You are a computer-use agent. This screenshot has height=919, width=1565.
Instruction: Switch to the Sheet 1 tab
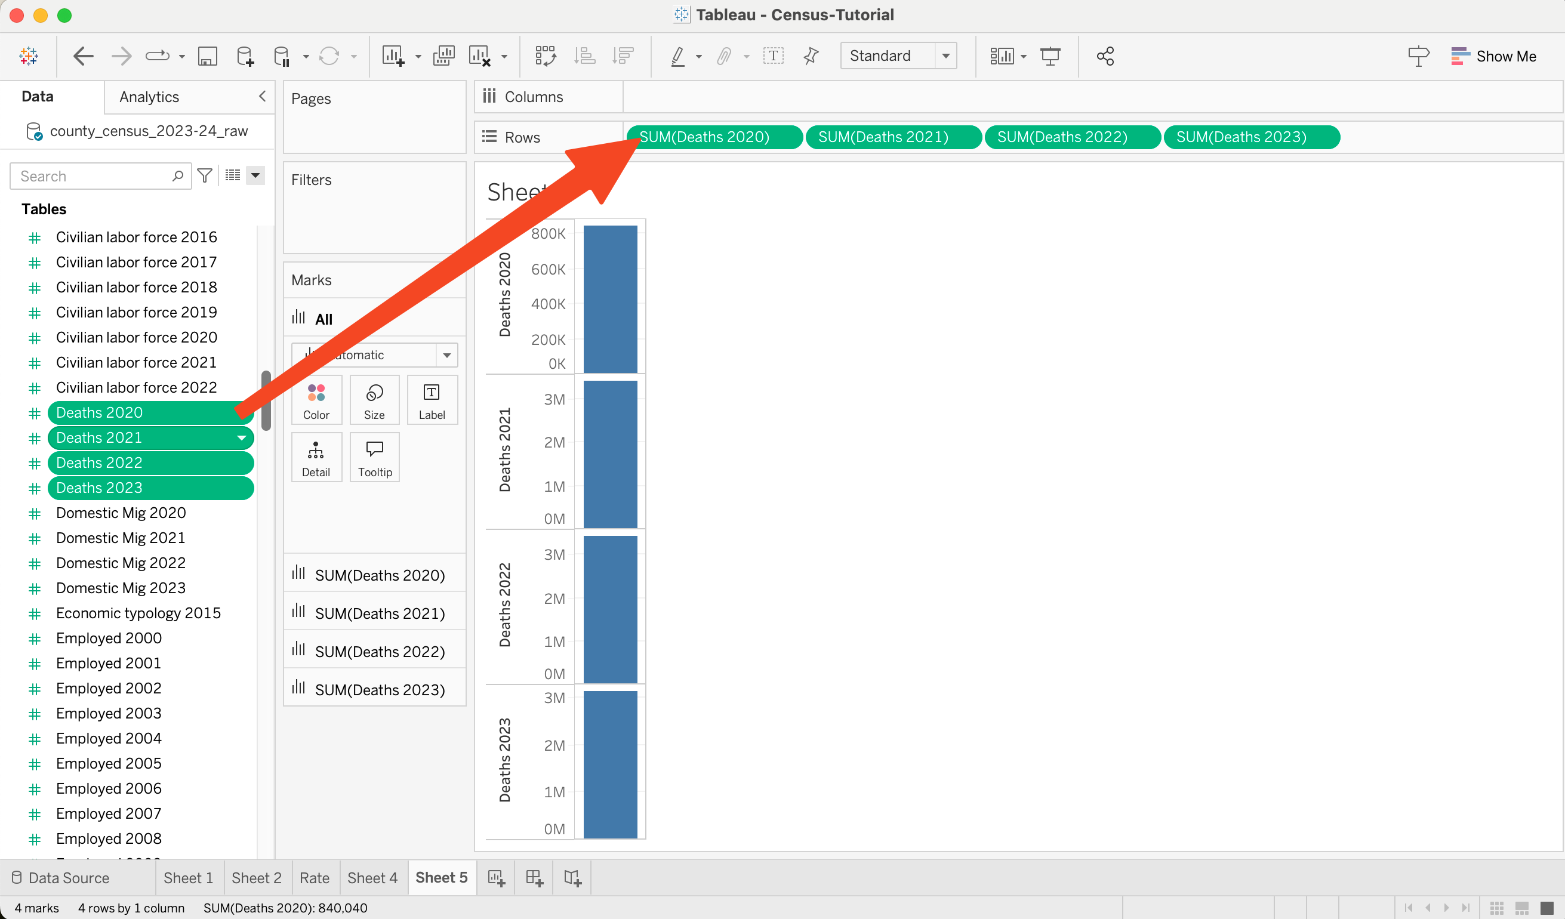(188, 877)
